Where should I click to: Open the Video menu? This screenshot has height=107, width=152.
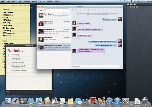pyautogui.click(x=34, y=1)
